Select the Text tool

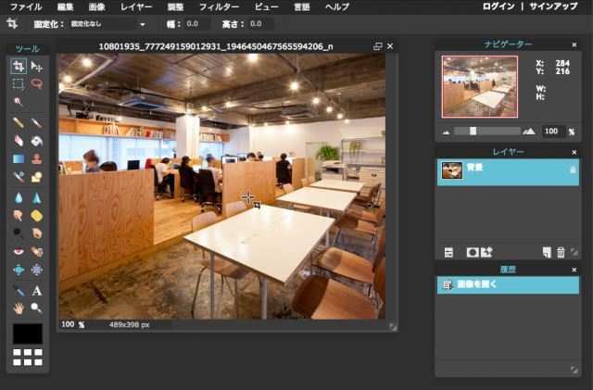37,290
